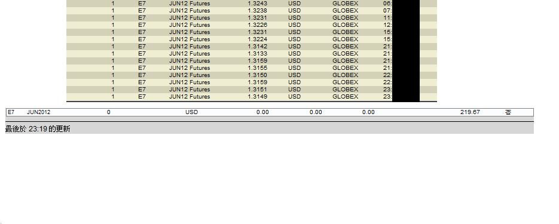Click E7 symbol in the 1.3151 row
559x224 pixels.
point(142,90)
